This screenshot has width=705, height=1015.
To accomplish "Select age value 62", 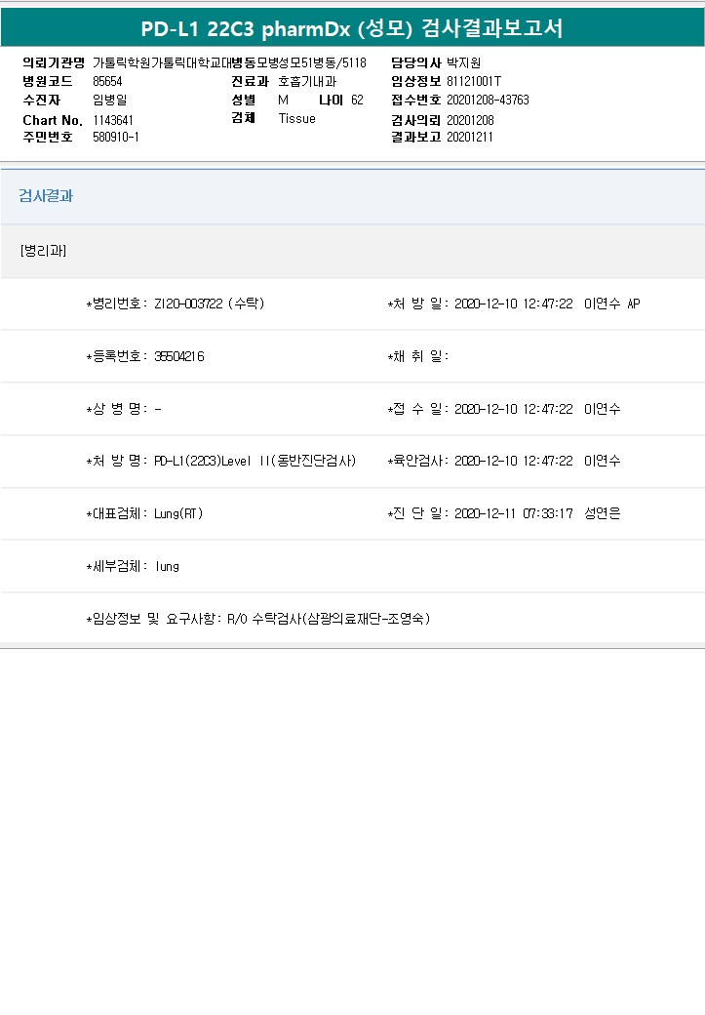I will (357, 101).
